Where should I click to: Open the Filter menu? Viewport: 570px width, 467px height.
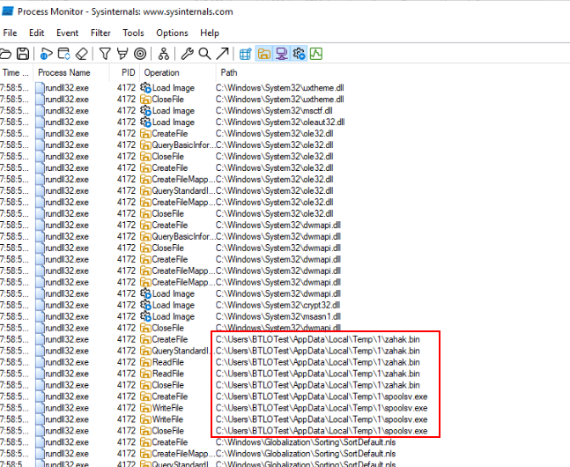(100, 33)
